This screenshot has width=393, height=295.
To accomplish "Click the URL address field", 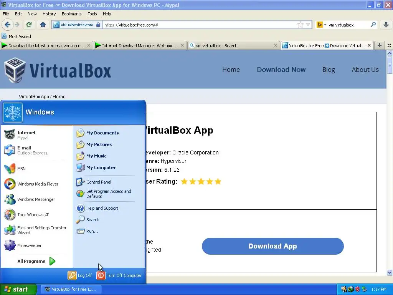I will pos(199,25).
